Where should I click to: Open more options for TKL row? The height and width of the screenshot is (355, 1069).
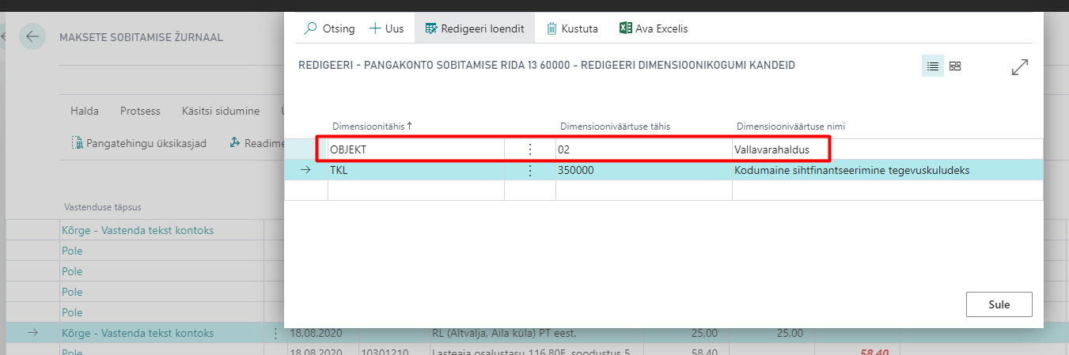[529, 170]
